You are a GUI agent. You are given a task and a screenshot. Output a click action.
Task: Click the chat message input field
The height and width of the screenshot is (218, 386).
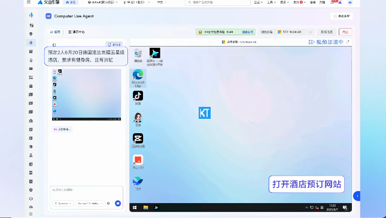(86, 192)
